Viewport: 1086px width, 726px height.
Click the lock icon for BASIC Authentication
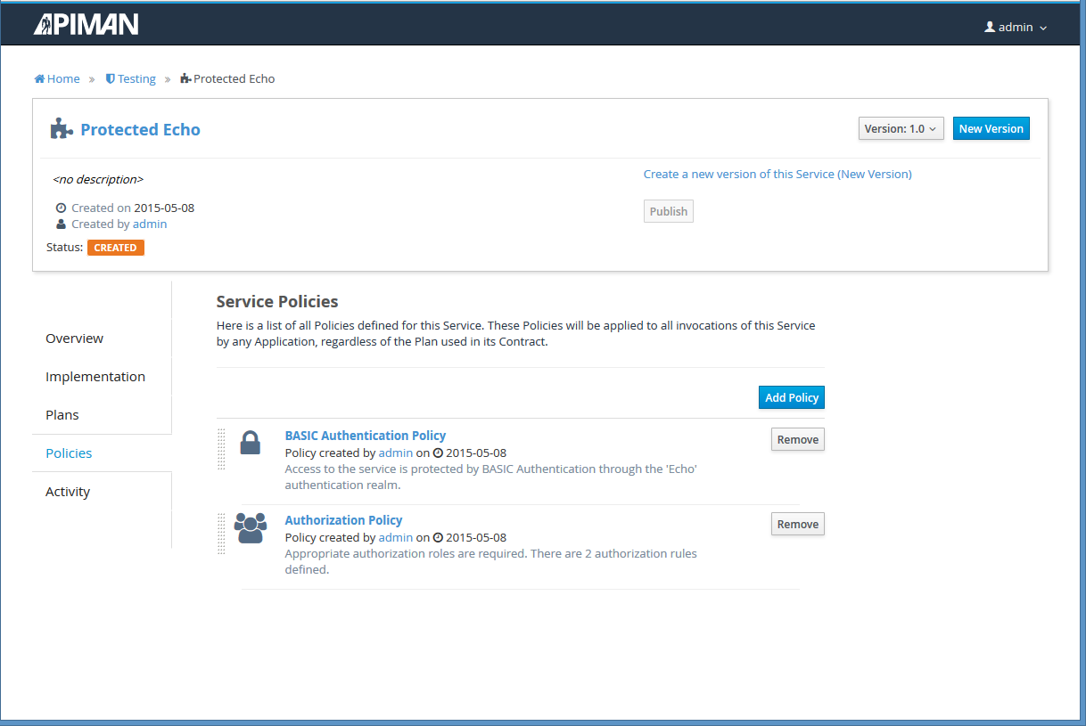(251, 443)
